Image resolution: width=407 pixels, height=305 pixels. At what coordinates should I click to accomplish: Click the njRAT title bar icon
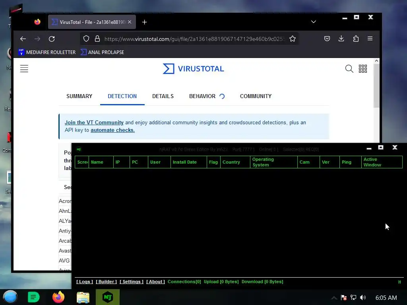[x=79, y=149]
